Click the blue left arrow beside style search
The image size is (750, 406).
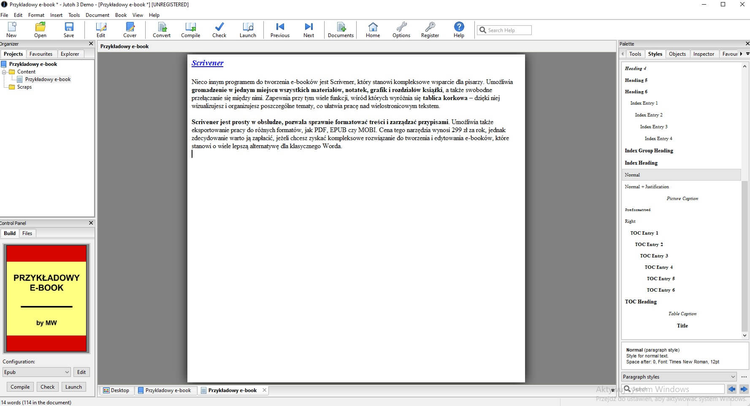coord(732,389)
